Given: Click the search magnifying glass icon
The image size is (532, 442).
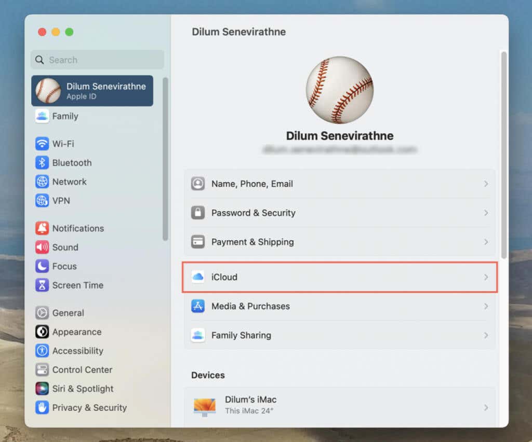Looking at the screenshot, I should [x=39, y=60].
